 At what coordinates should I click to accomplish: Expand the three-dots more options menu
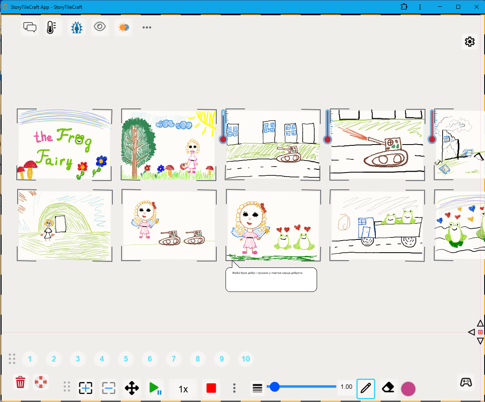147,28
